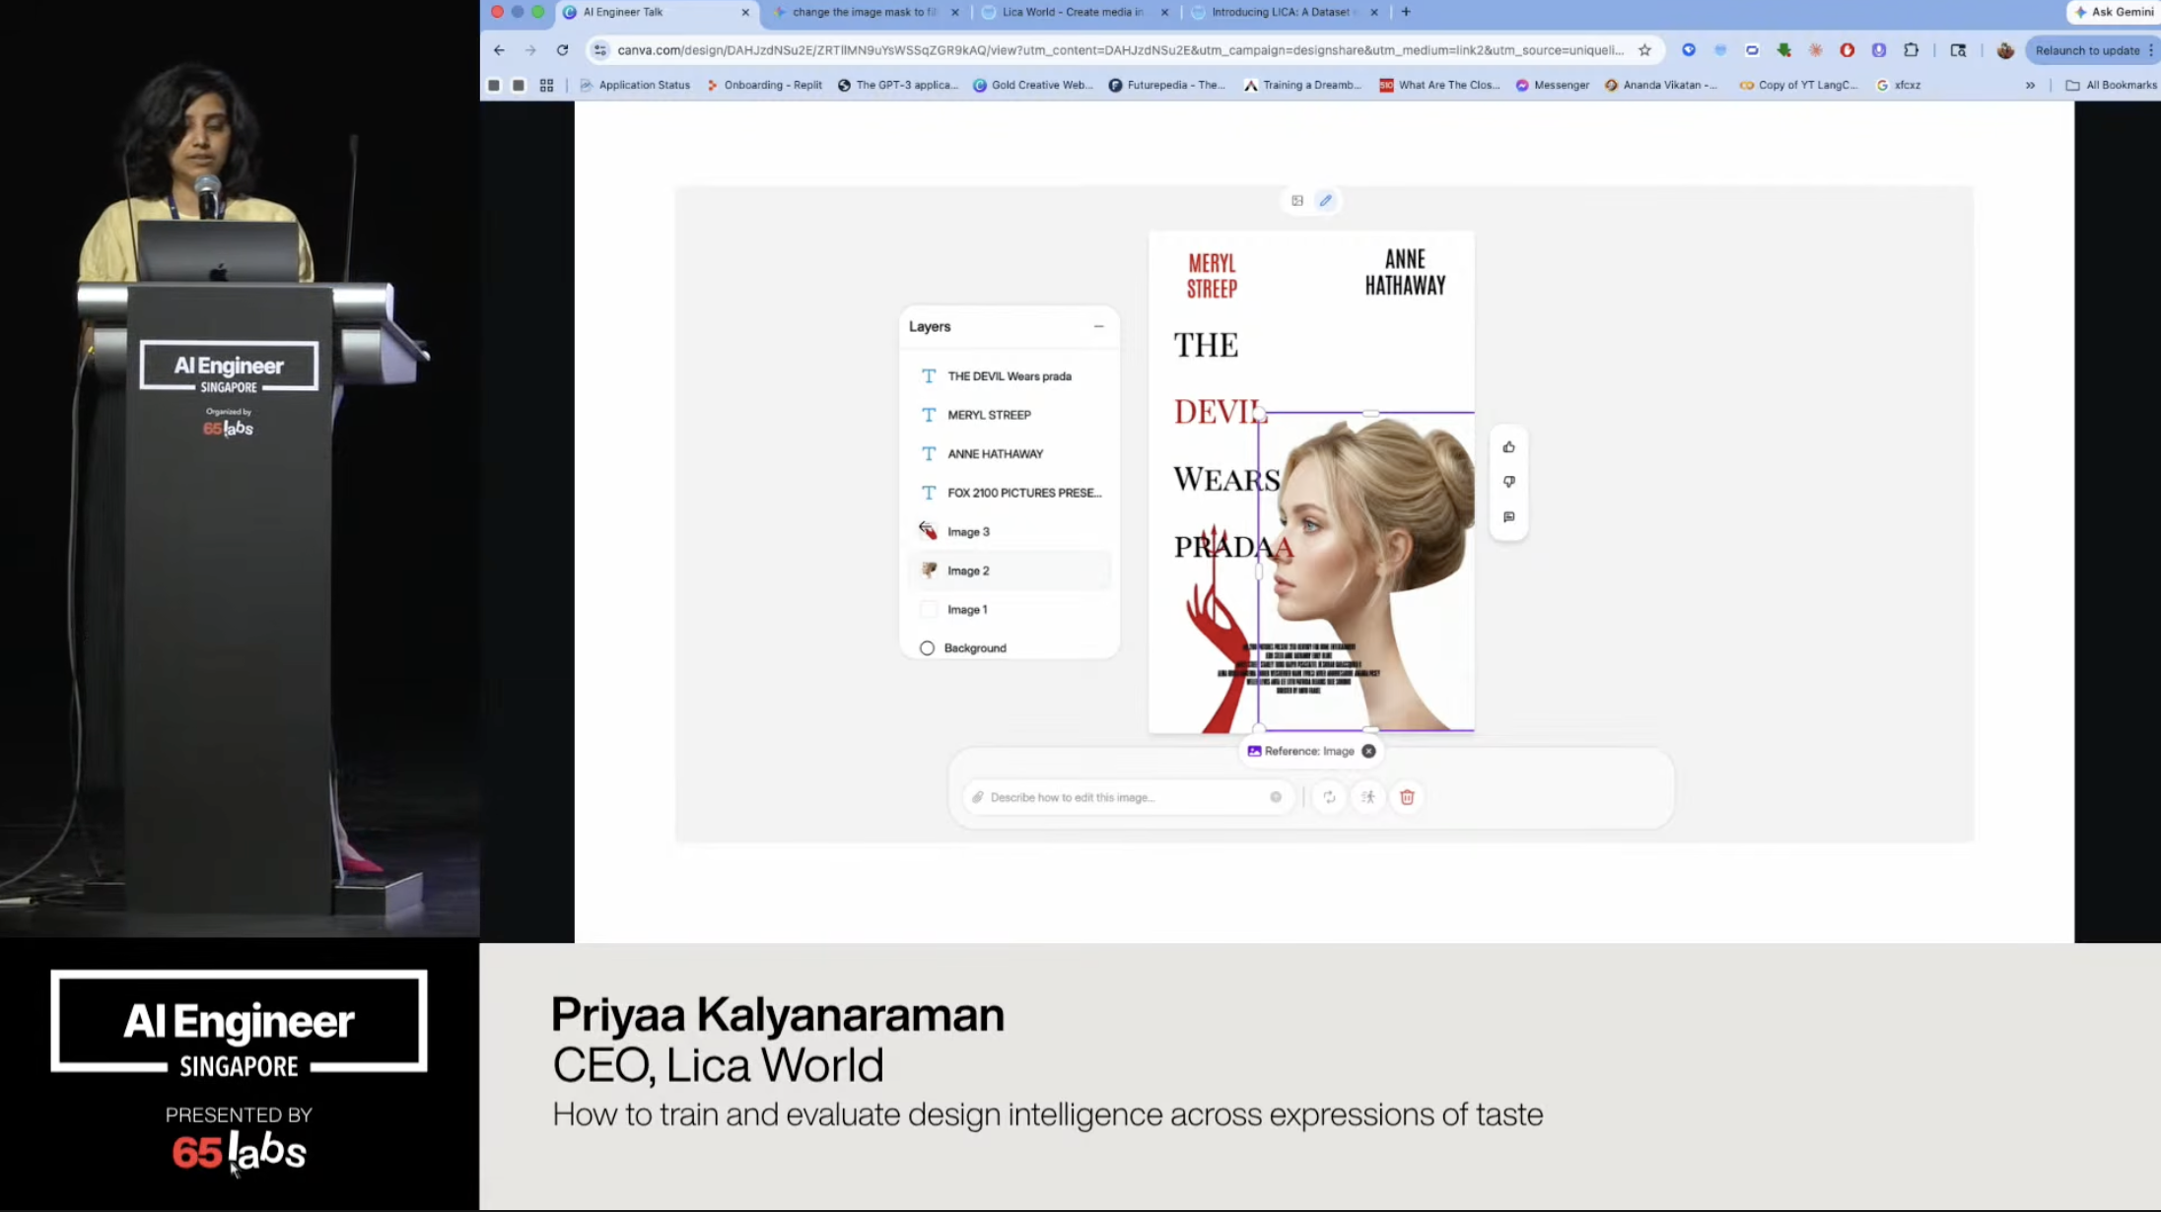2161x1212 pixels.
Task: Select the Background layer
Action: tap(1009, 648)
